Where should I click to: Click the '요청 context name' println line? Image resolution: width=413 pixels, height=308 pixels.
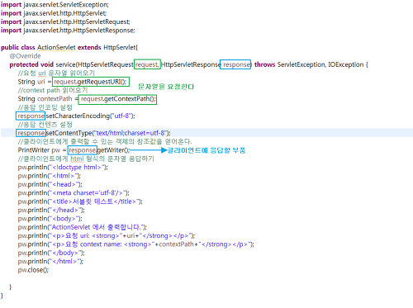pyautogui.click(x=136, y=244)
